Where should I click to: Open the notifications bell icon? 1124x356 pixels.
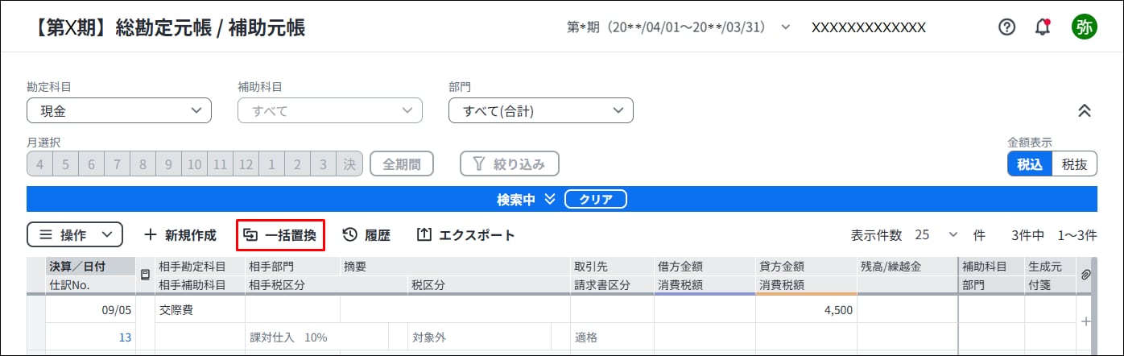pyautogui.click(x=1043, y=27)
